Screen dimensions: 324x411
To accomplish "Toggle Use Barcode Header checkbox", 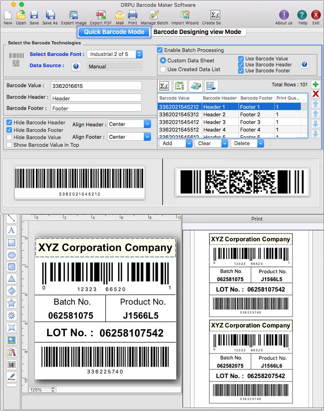I will (241, 64).
